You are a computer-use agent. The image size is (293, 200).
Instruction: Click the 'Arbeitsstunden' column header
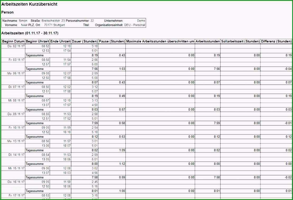click(x=208, y=41)
